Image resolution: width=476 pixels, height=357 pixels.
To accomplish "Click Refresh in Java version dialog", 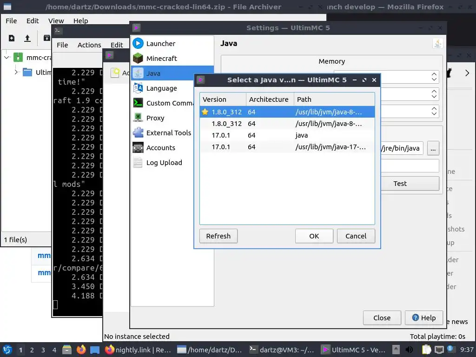I will coord(218,236).
